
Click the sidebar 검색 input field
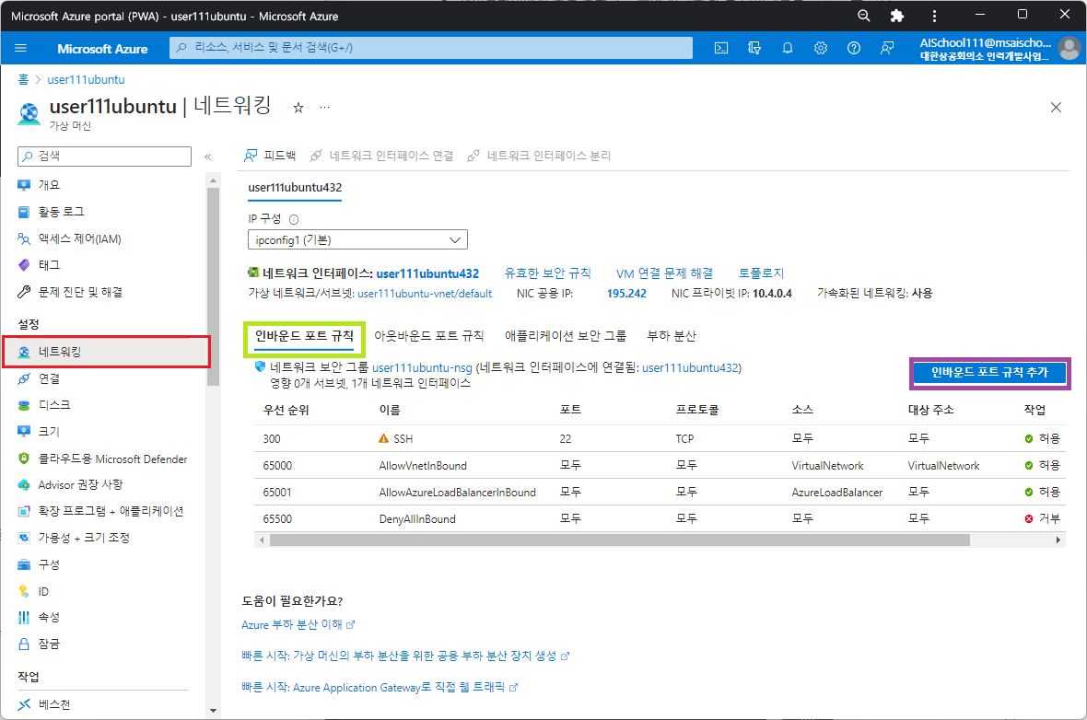(x=105, y=157)
